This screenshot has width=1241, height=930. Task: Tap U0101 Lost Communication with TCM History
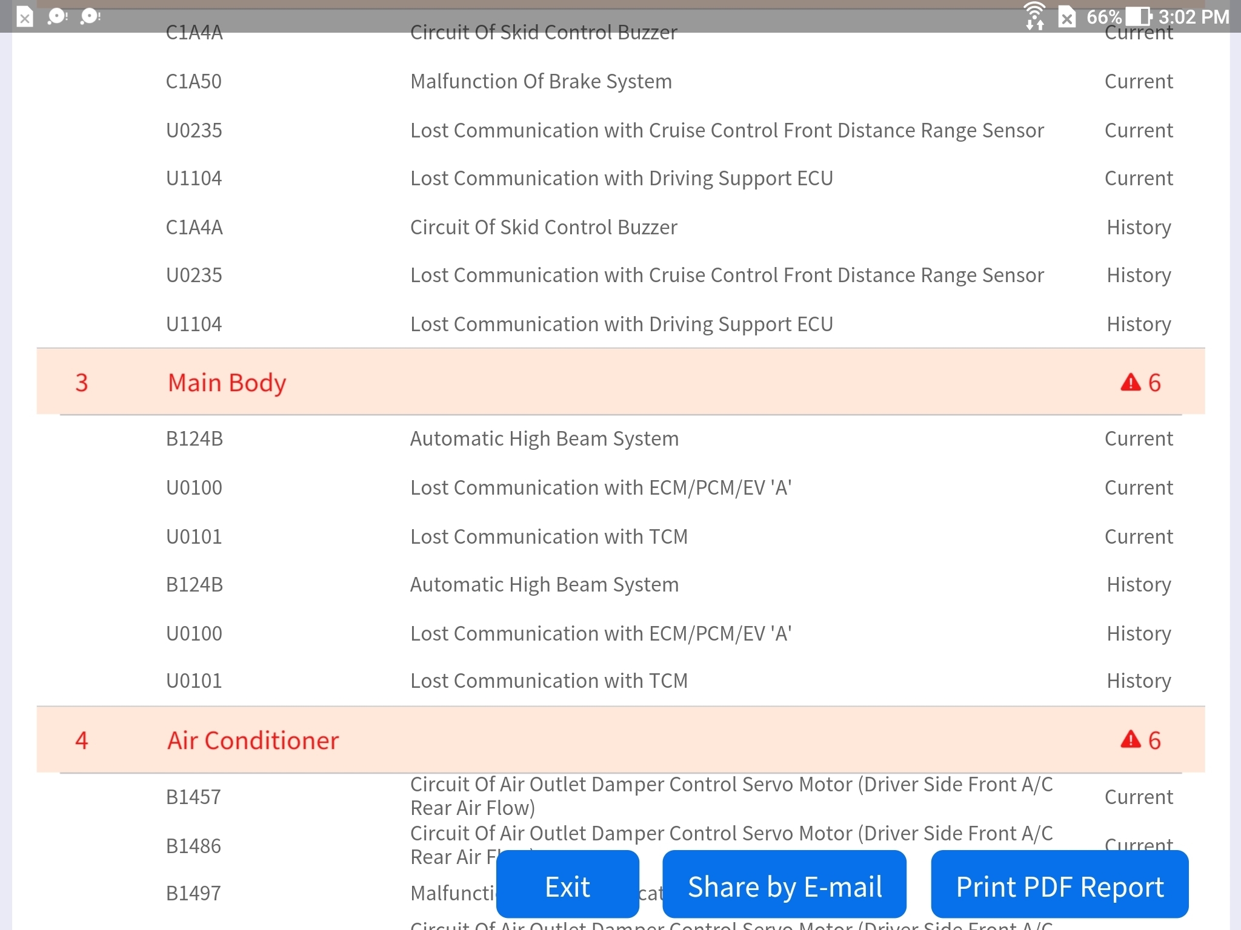[548, 681]
